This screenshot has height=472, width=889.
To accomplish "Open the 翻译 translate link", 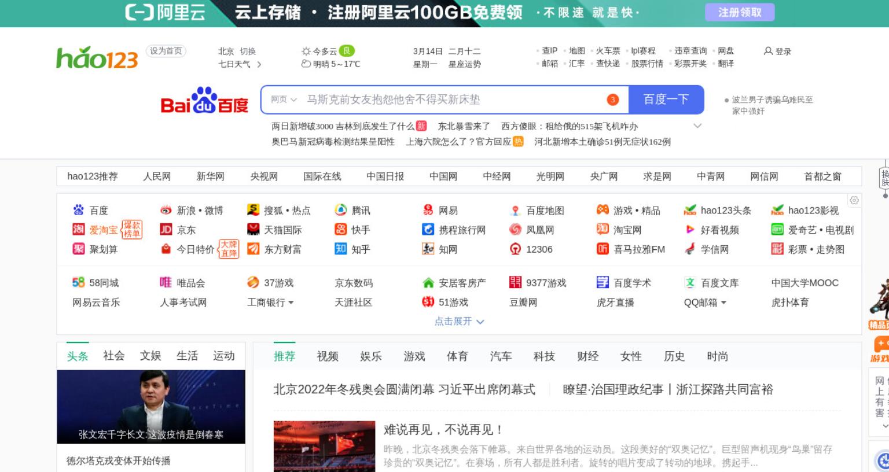I will [726, 64].
